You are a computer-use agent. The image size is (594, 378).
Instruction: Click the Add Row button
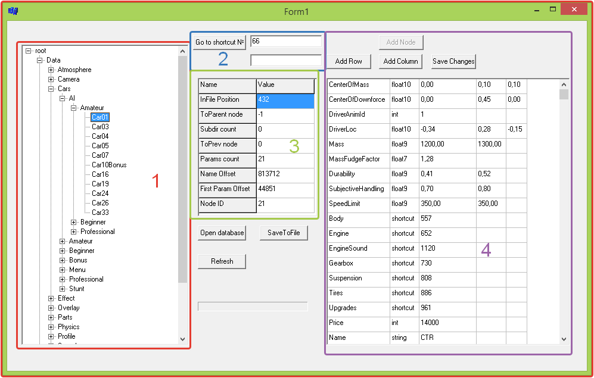click(348, 61)
